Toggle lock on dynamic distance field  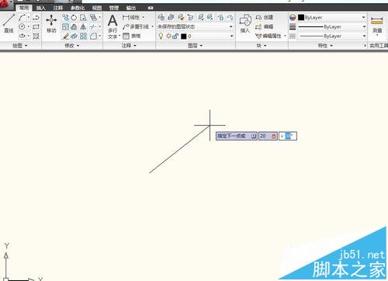tap(274, 136)
